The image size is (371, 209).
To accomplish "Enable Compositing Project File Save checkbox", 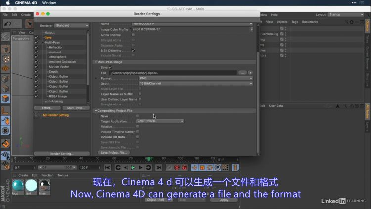I will point(137,116).
